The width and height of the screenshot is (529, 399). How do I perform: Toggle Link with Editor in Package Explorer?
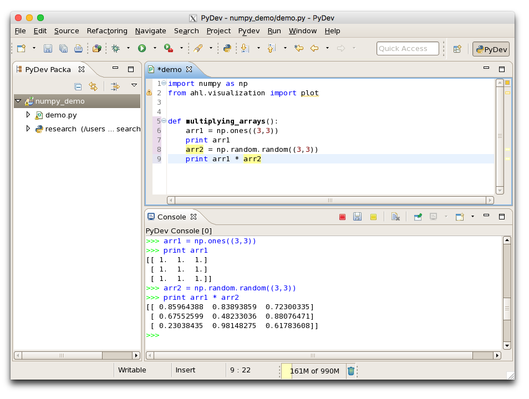point(93,86)
